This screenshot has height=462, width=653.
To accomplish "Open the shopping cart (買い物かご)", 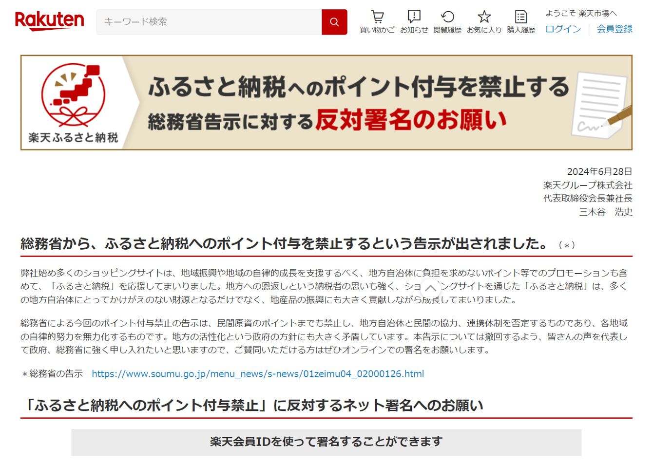I will tap(377, 22).
